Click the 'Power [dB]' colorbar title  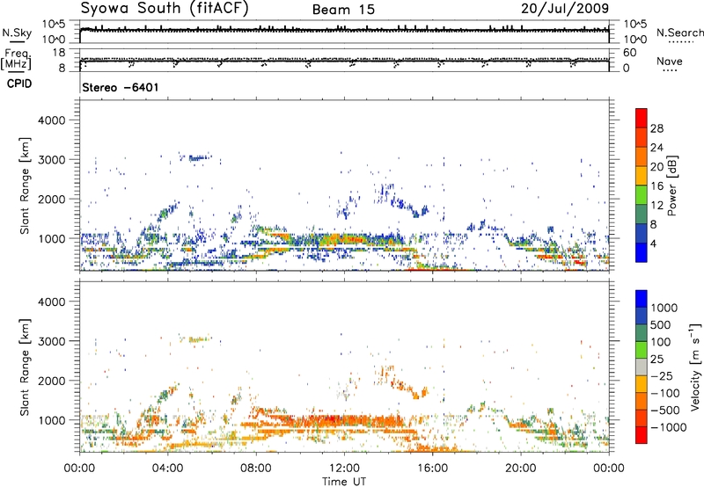click(671, 185)
